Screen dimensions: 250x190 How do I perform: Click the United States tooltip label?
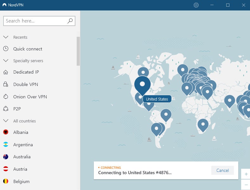pyautogui.click(x=157, y=99)
